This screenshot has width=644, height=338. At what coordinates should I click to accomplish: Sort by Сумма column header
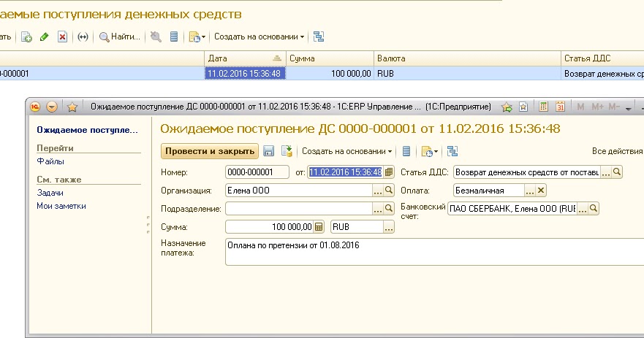coord(330,58)
